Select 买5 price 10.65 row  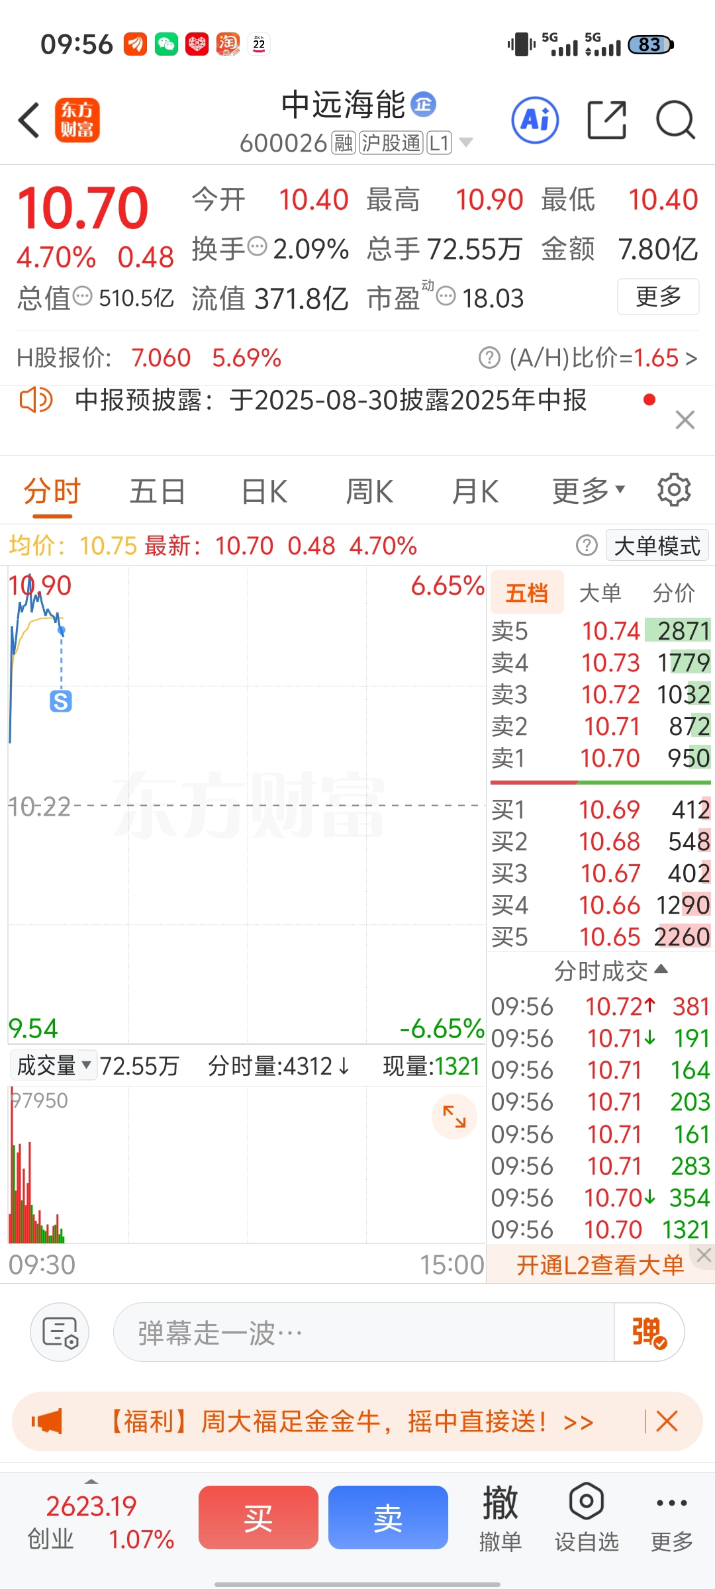point(601,937)
